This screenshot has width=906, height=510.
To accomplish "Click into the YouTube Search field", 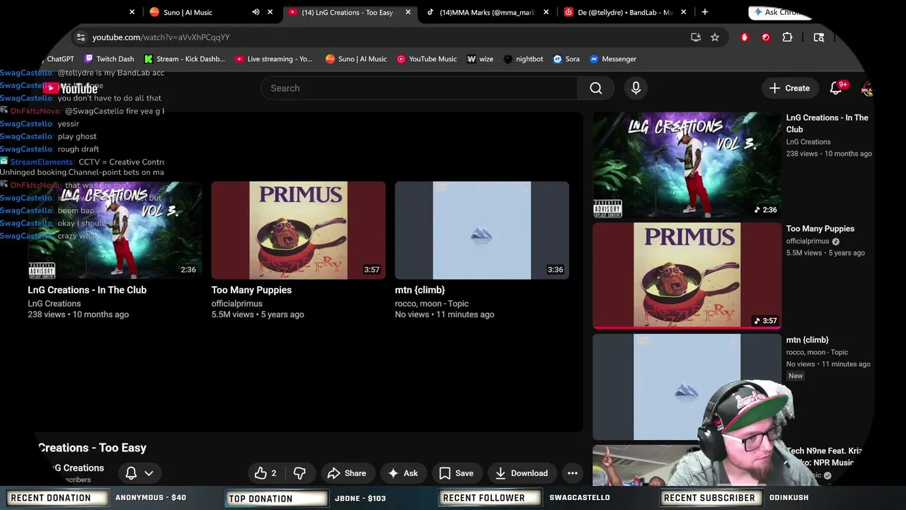I will click(419, 88).
